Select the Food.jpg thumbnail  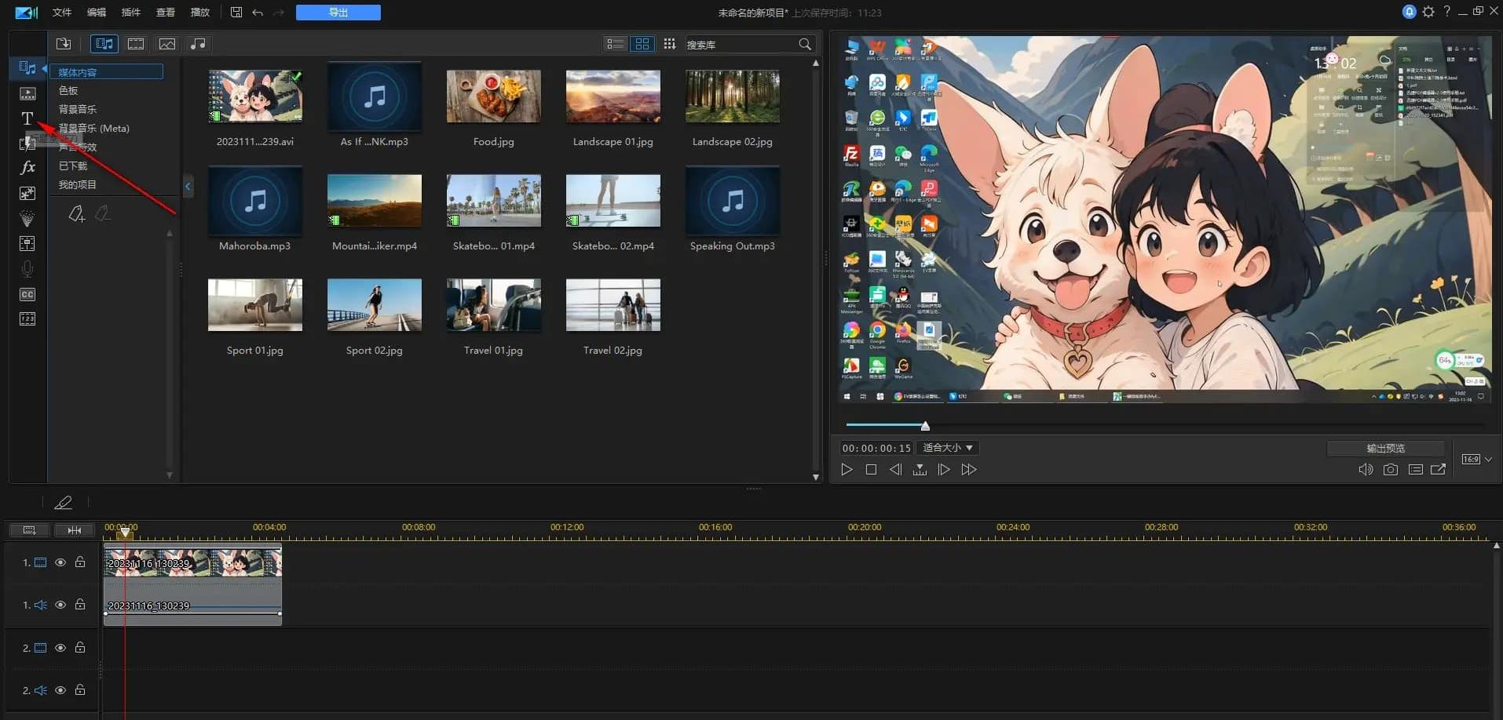click(x=493, y=96)
